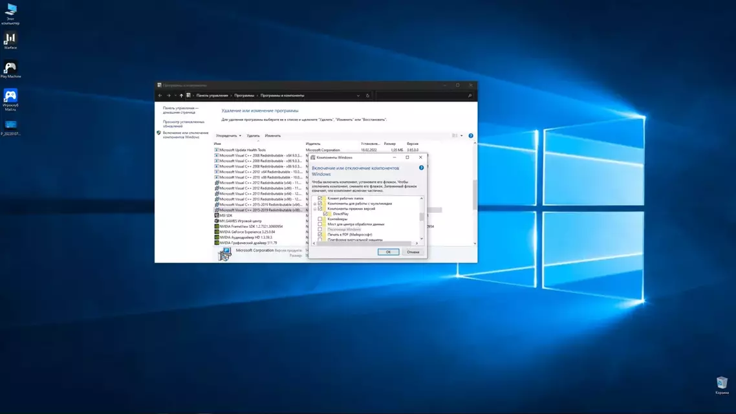The image size is (736, 414).
Task: Open address bar history dropdown chevron
Action: click(x=358, y=95)
